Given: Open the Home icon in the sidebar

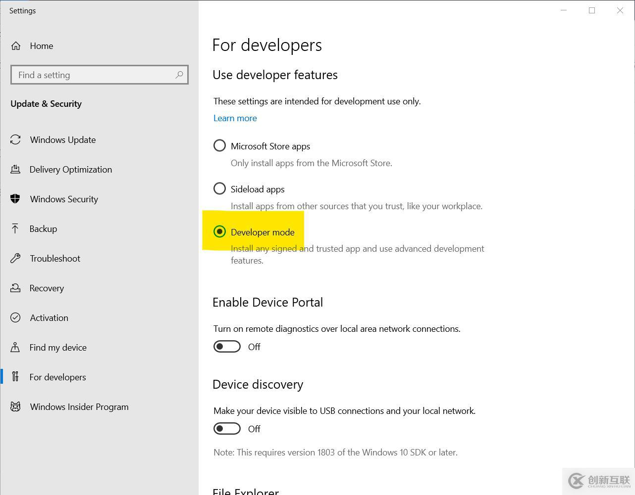Looking at the screenshot, I should click(x=15, y=45).
